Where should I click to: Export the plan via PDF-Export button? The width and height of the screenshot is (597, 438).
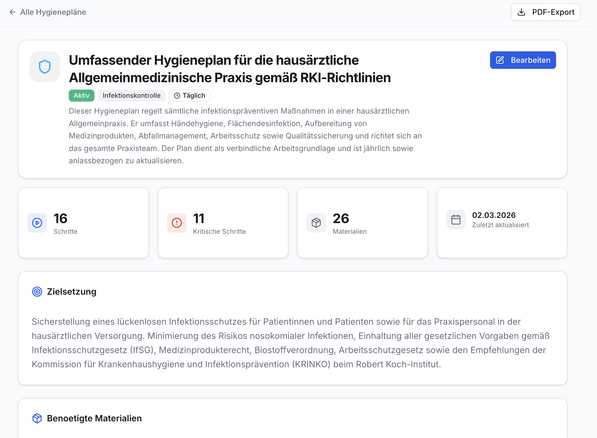[545, 12]
